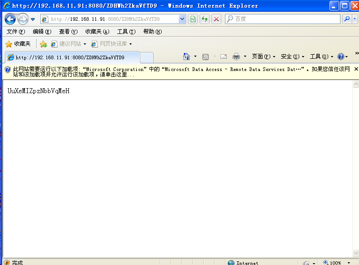359x265 pixels.
Task: Click the Refresh page icon
Action: (205, 19)
